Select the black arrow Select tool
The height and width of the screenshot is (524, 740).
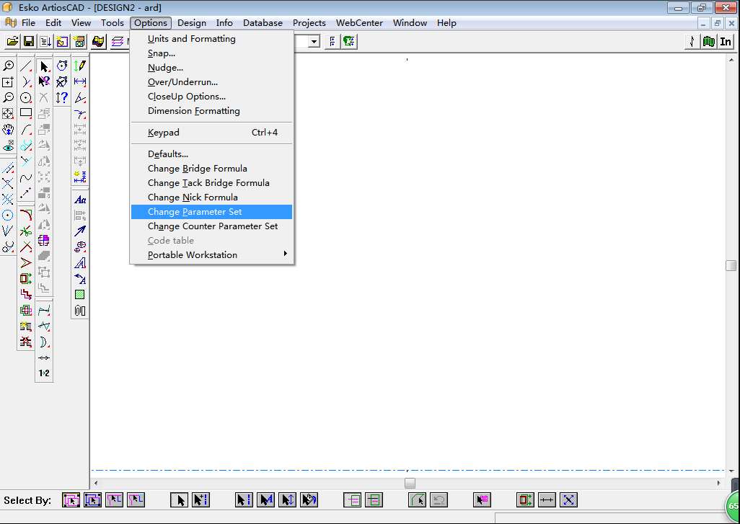click(44, 66)
